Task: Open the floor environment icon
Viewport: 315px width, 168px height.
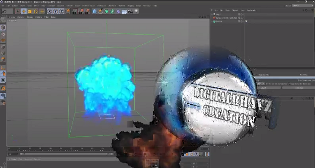Action: tap(124, 11)
